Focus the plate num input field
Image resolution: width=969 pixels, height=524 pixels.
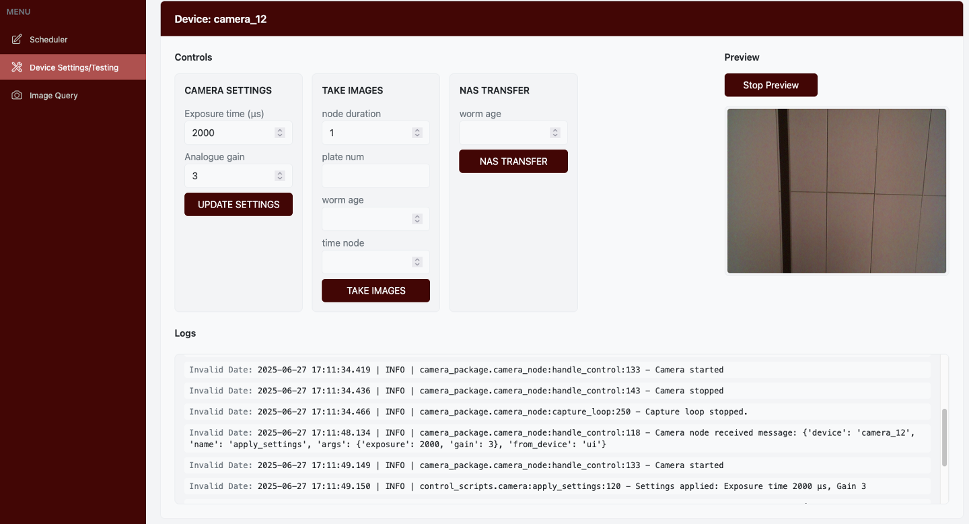375,176
